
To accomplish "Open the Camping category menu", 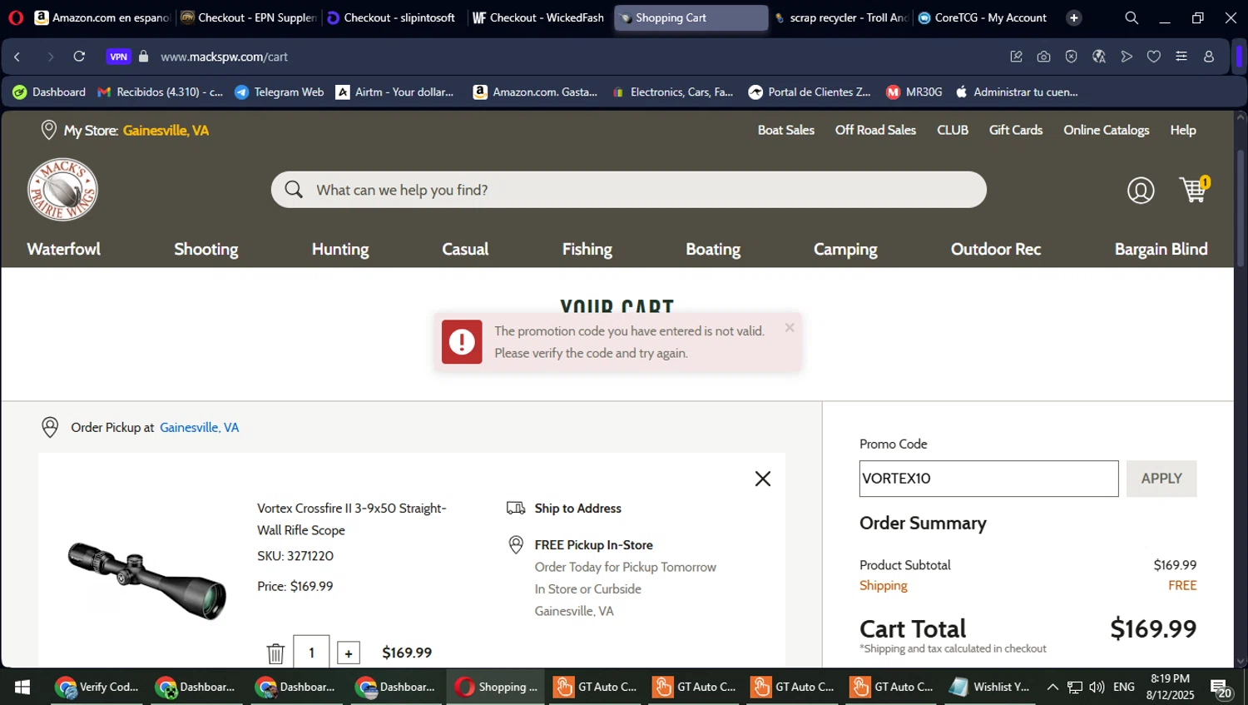I will [x=845, y=249].
